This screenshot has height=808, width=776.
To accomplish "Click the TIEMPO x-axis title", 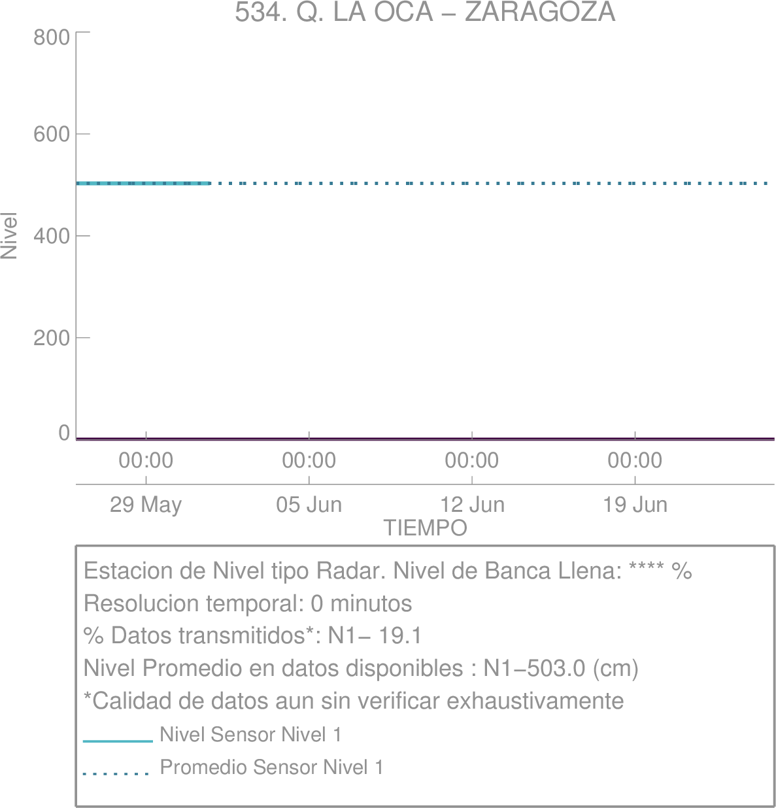I will tap(425, 528).
